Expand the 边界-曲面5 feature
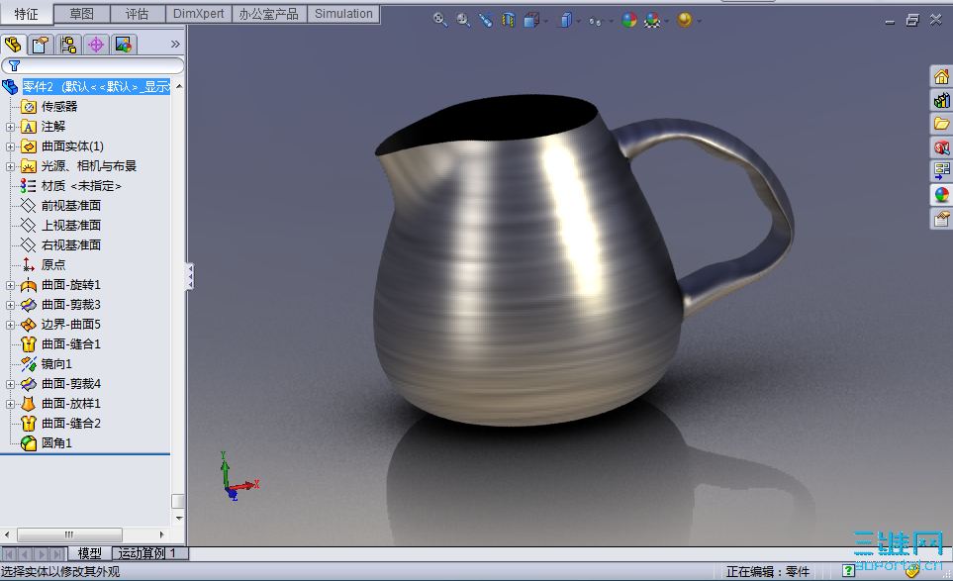 coord(10,325)
